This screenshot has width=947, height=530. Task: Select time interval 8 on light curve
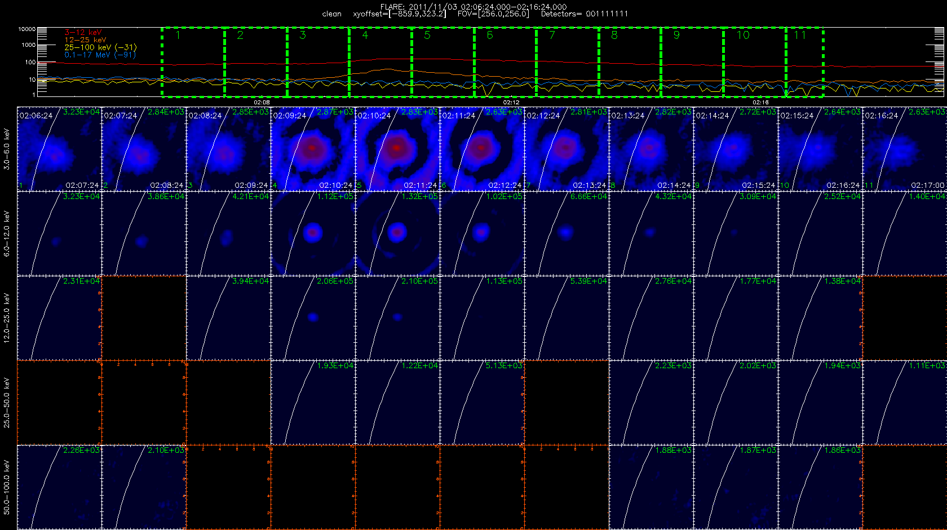pos(630,62)
